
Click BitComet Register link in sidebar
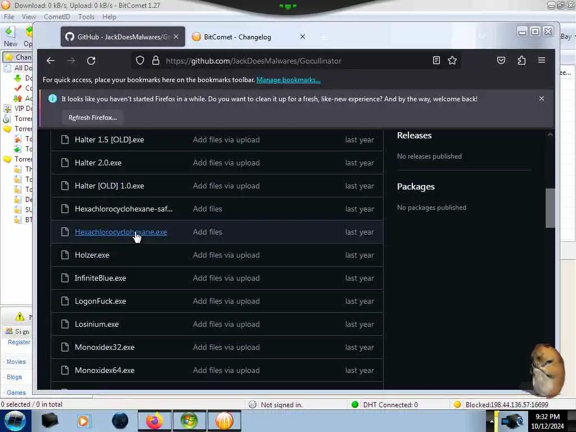19,342
